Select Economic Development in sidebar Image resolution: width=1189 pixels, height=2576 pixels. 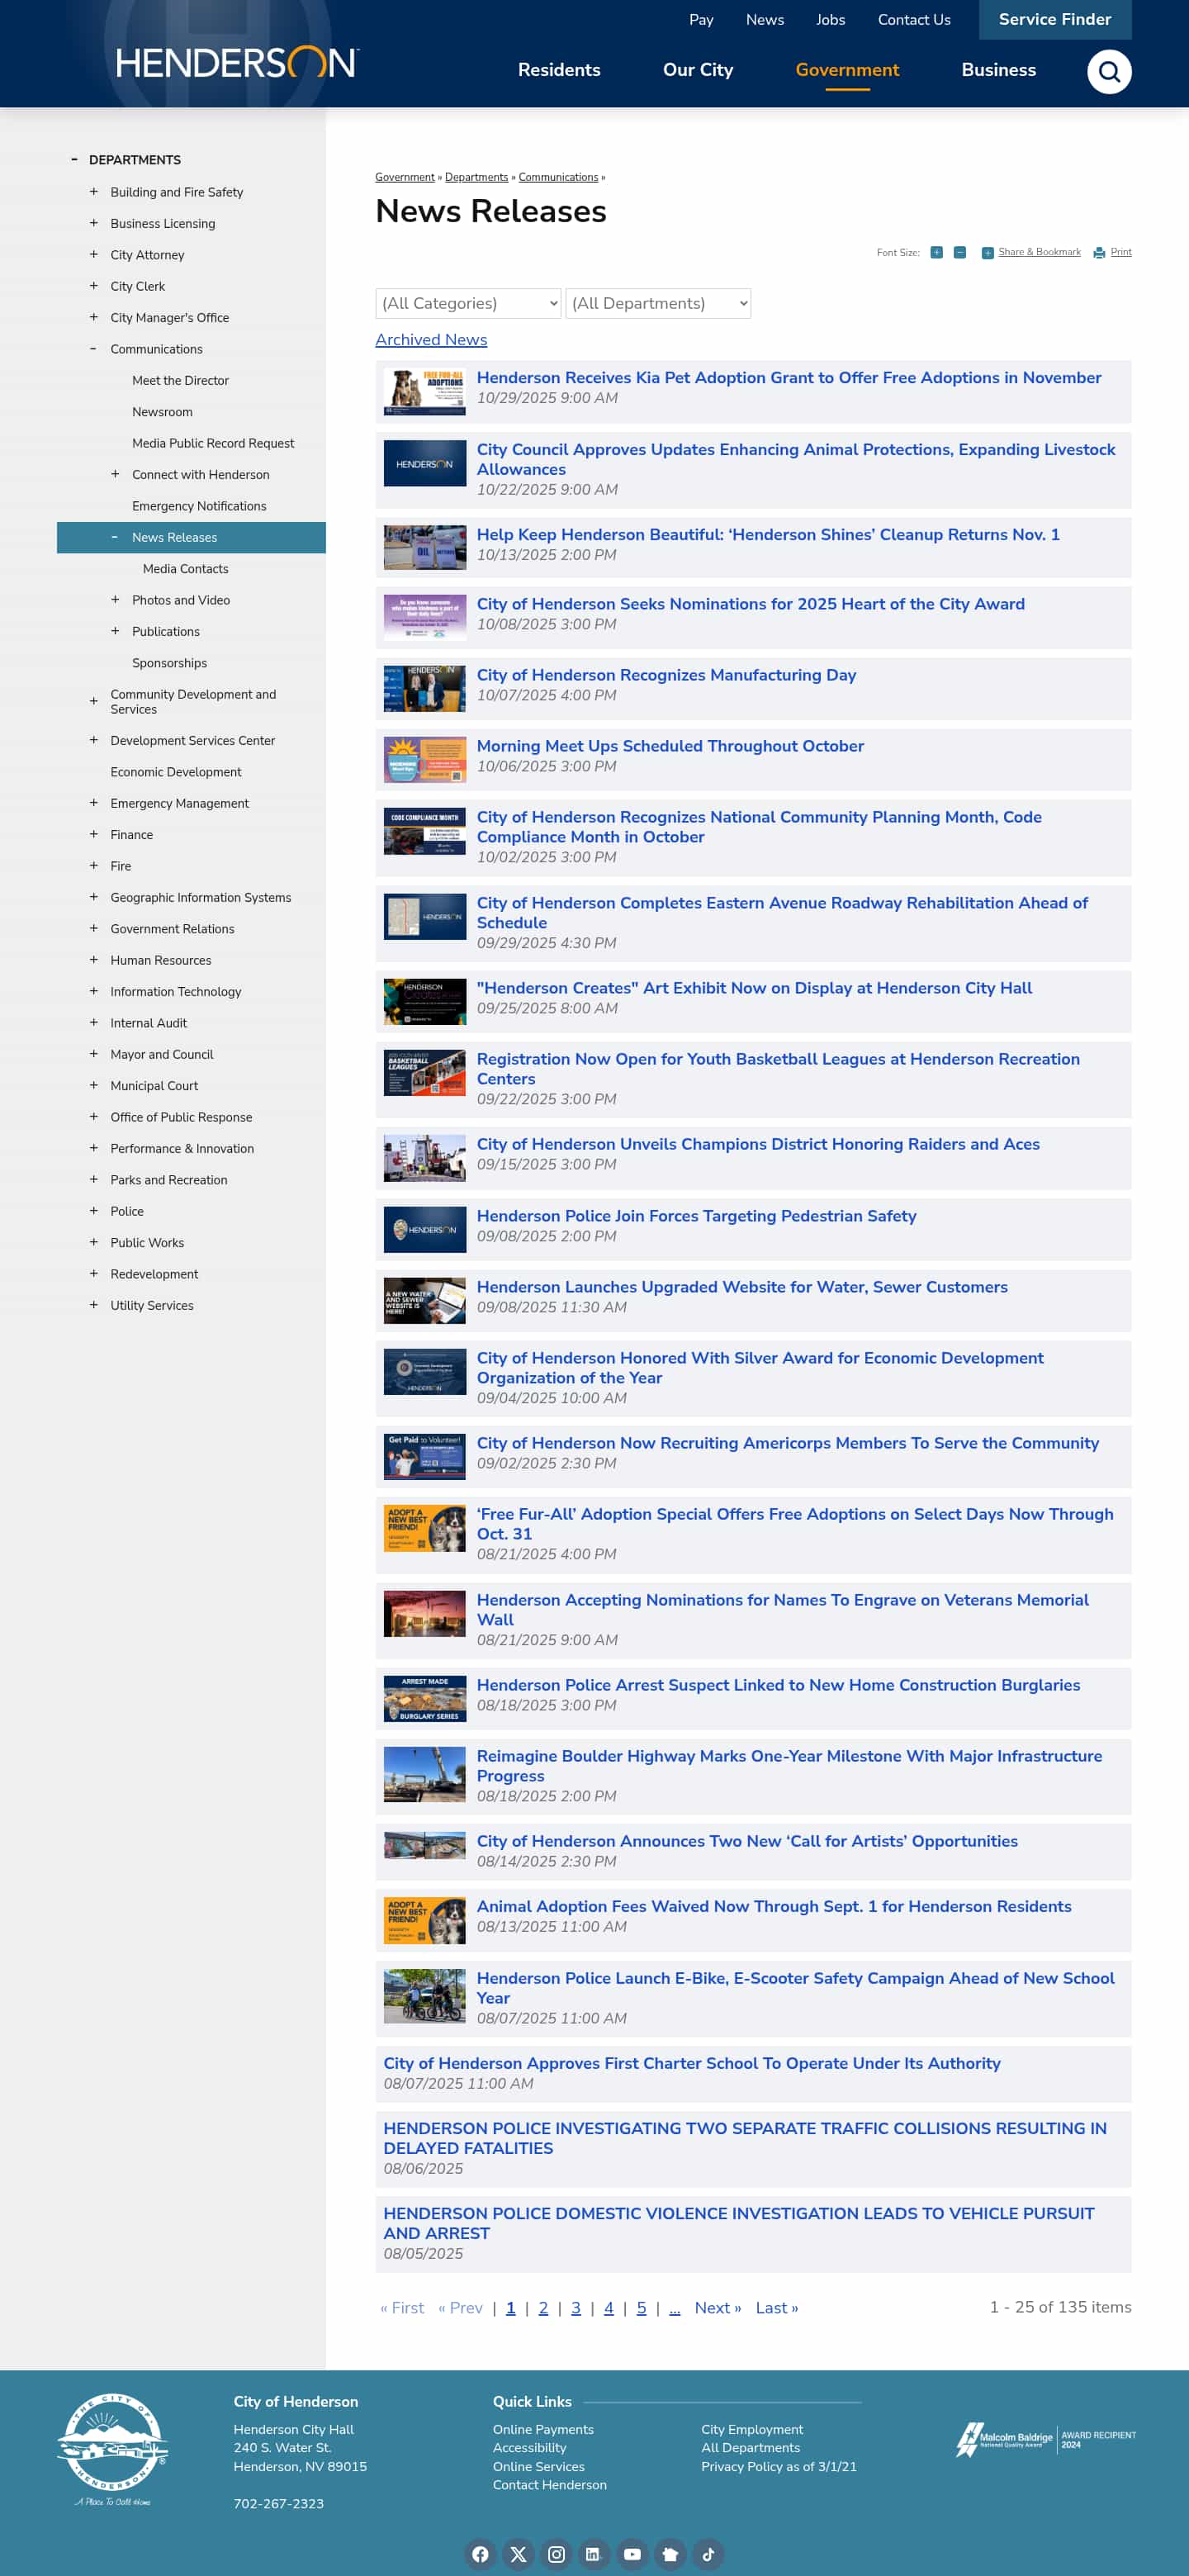tap(176, 771)
